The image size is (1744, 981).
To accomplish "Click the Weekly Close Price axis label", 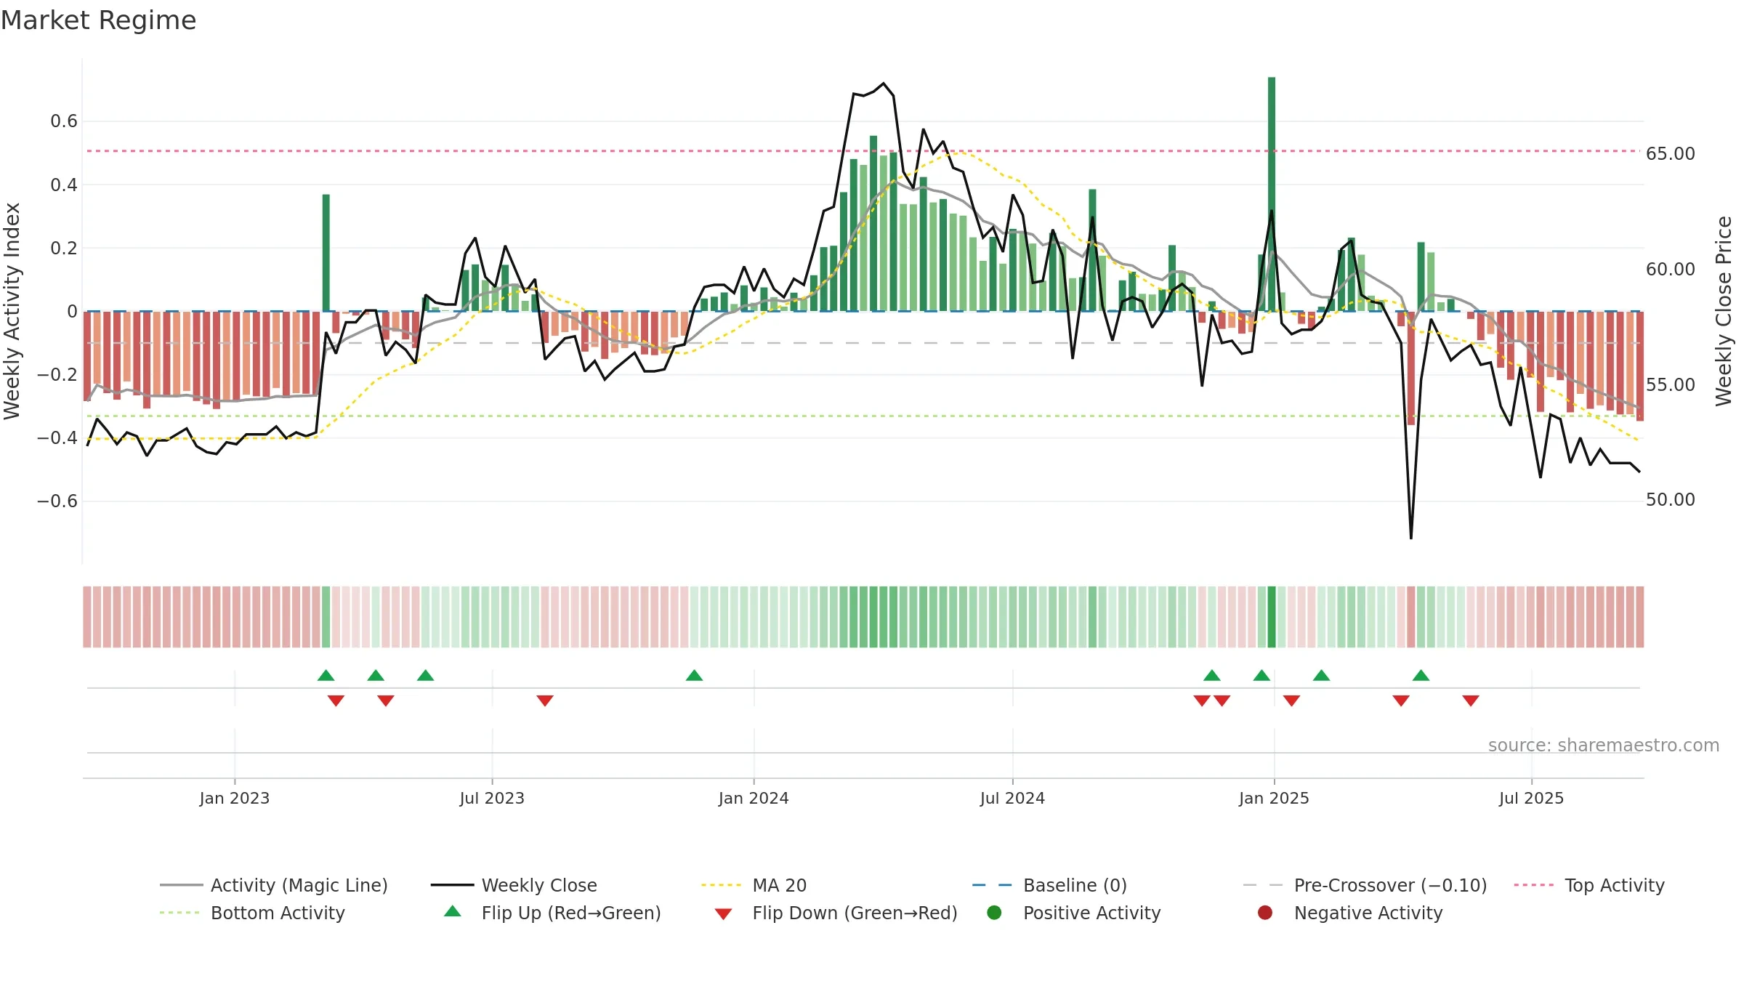I will pos(1724,311).
